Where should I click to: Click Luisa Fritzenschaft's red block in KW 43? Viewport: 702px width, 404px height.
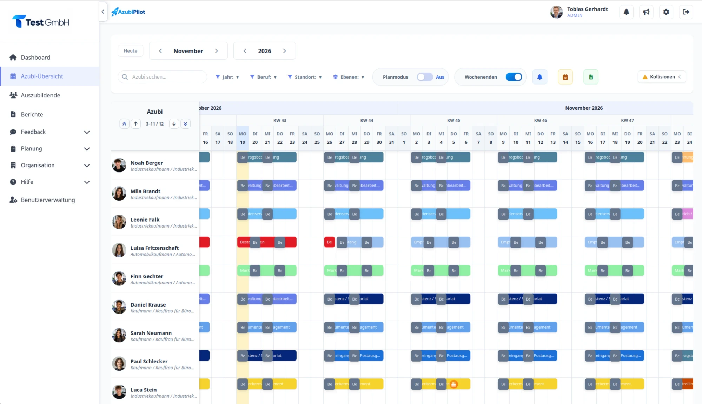[267, 242]
